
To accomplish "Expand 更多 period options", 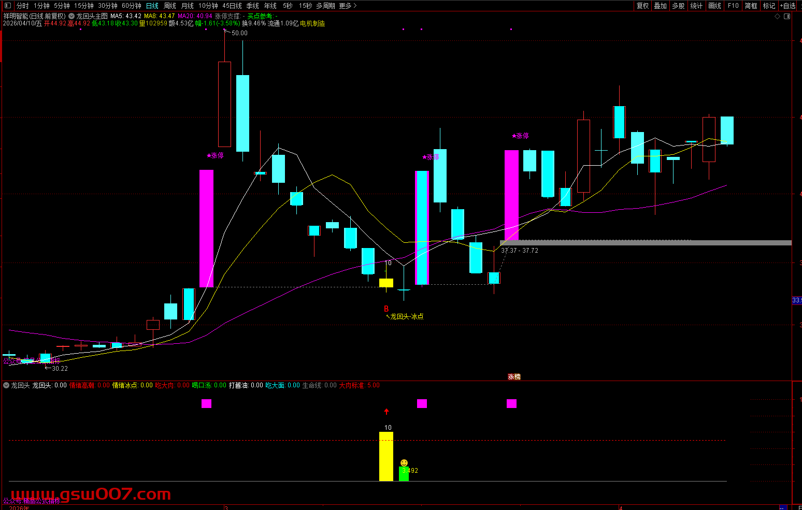I will coord(348,6).
